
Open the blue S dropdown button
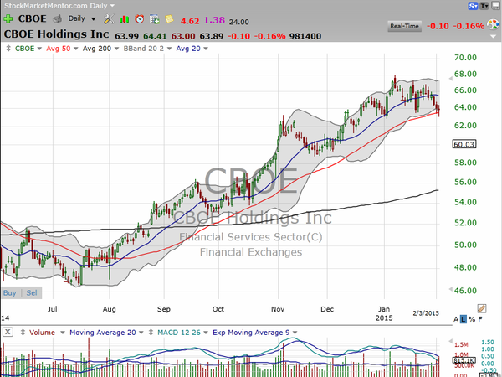point(473,6)
